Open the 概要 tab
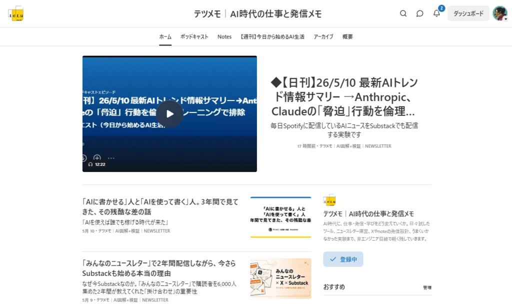This screenshot has width=512, height=304. [347, 36]
